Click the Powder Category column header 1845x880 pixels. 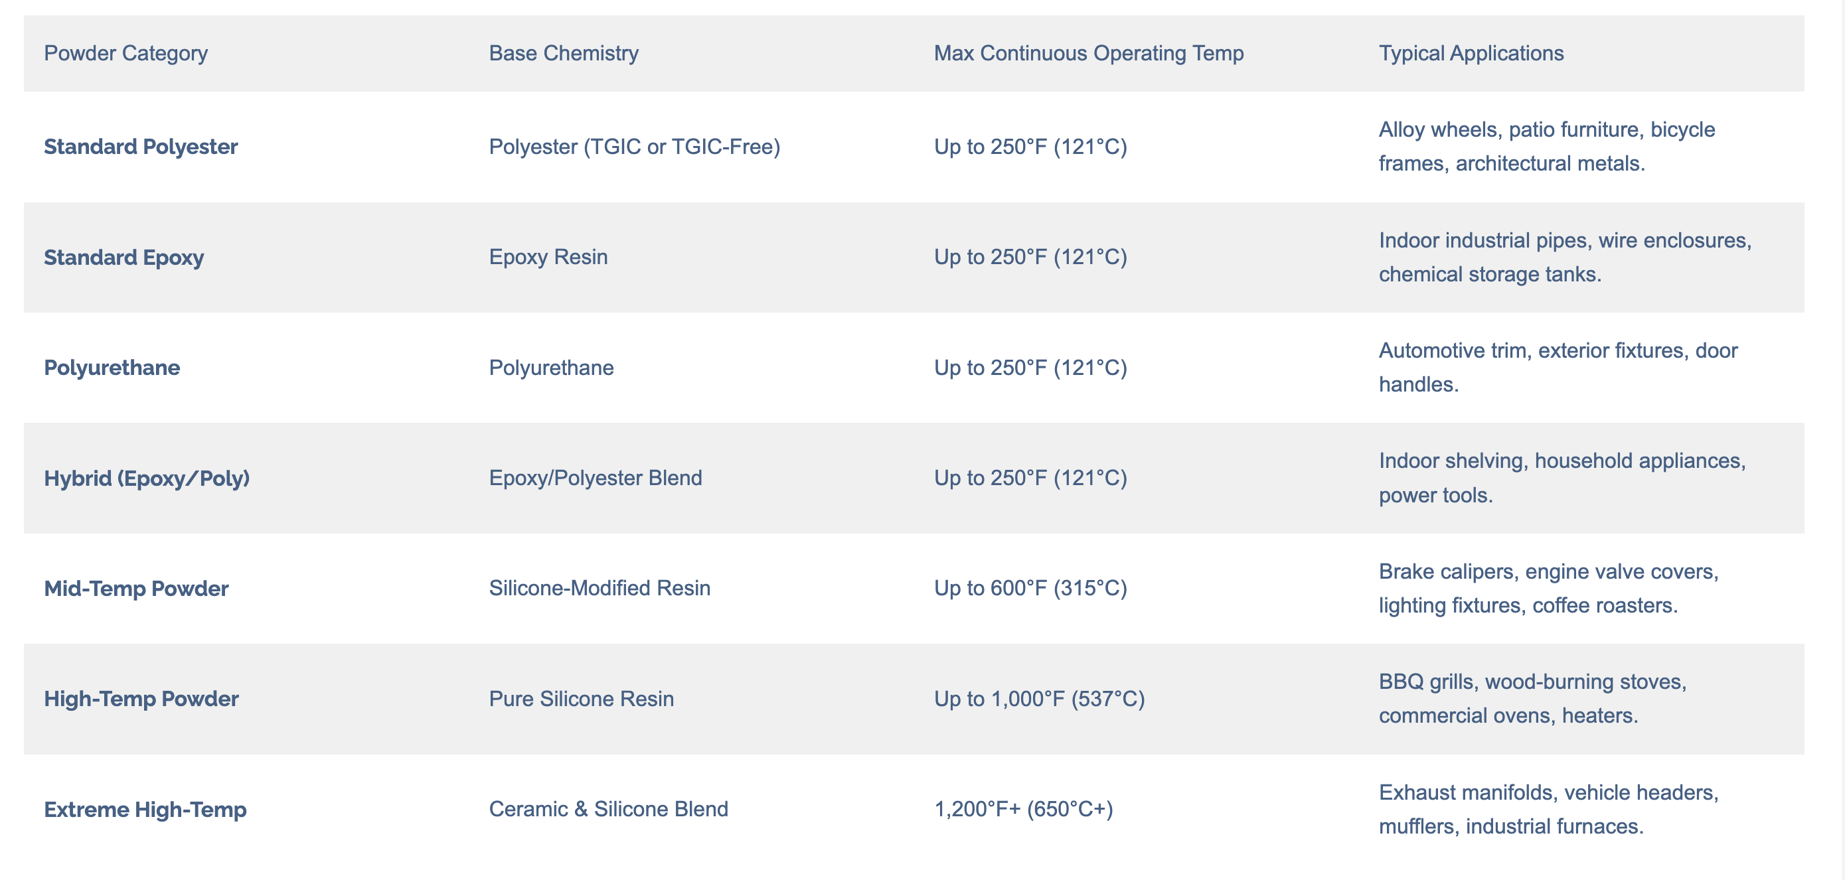125,53
